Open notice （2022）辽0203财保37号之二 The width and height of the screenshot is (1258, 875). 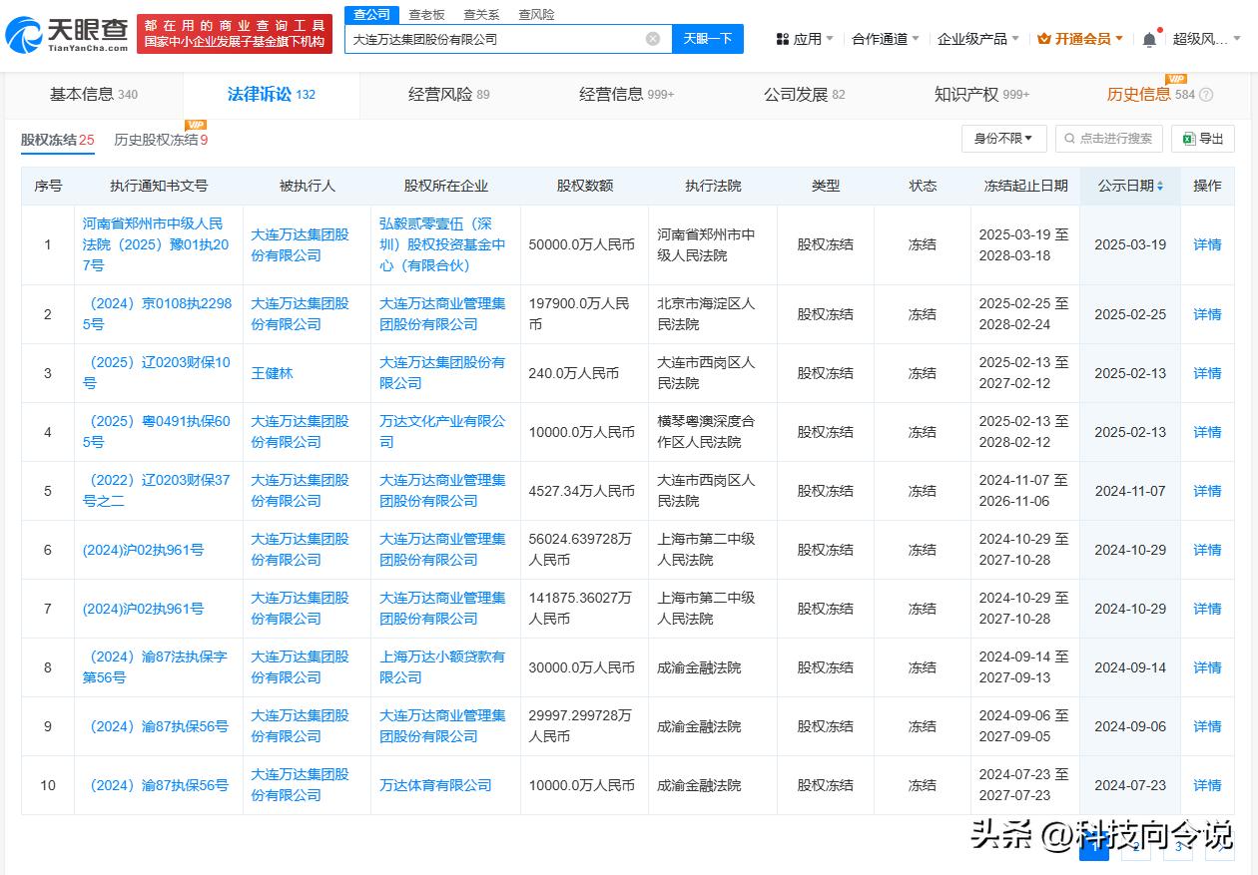pyautogui.click(x=156, y=491)
